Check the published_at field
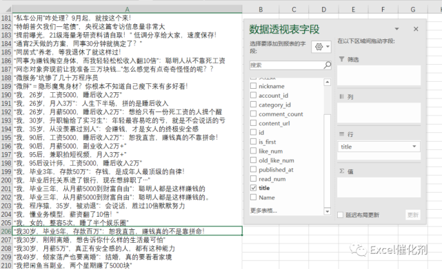442x269 pixels. 254,169
